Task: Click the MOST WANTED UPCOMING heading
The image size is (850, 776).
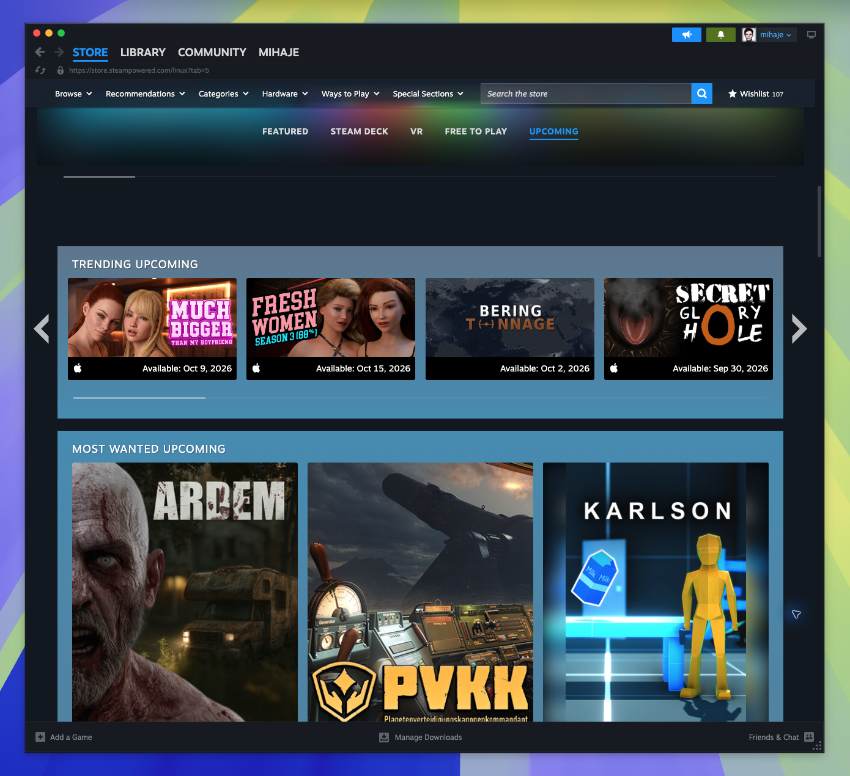Action: click(149, 449)
